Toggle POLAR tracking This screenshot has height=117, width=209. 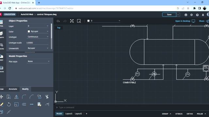point(200,114)
